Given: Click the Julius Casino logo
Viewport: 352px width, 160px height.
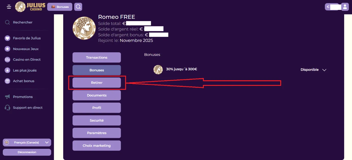Looking at the screenshot, I should coord(30,7).
